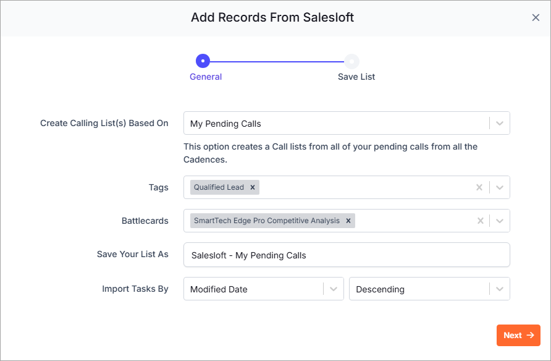Click the SmartTech Edge Pro Competitive Analysis label

tap(267, 221)
